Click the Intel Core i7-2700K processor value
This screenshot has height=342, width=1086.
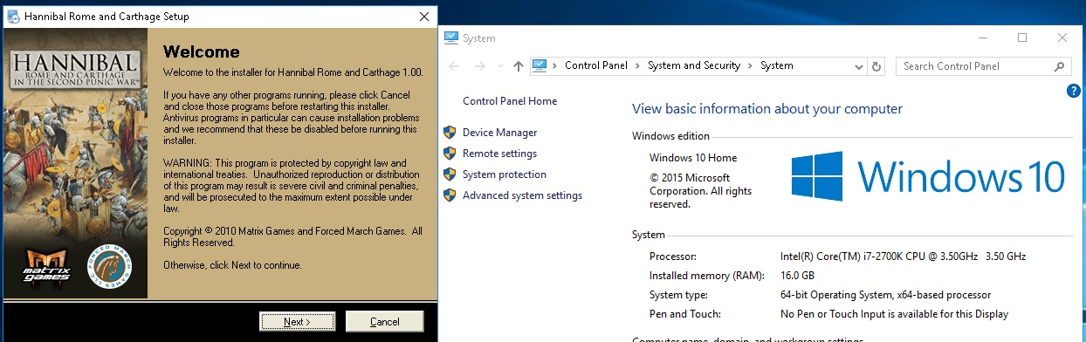pyautogui.click(x=903, y=256)
